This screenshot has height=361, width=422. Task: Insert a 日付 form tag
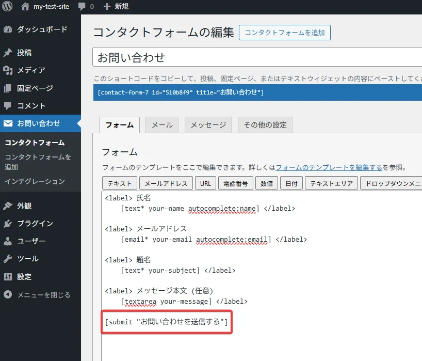click(291, 183)
